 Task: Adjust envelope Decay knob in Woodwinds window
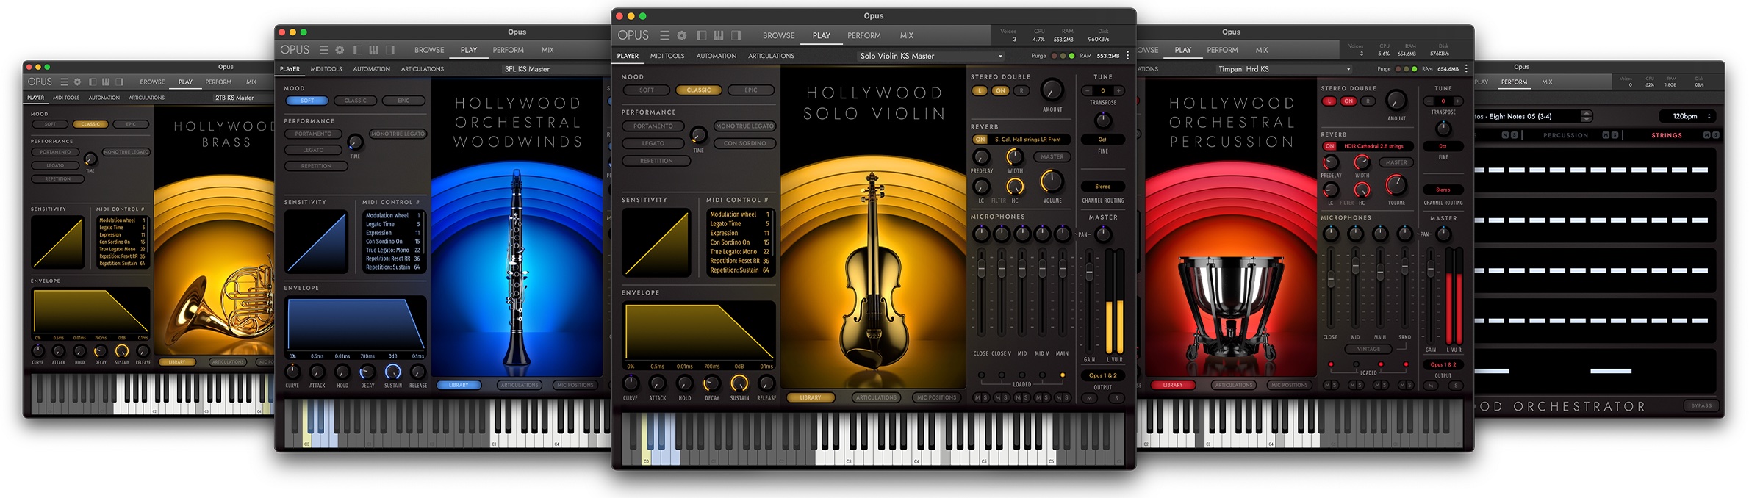[367, 372]
